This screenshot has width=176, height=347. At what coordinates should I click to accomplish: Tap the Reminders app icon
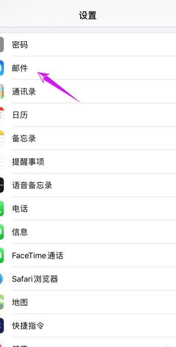[2, 162]
